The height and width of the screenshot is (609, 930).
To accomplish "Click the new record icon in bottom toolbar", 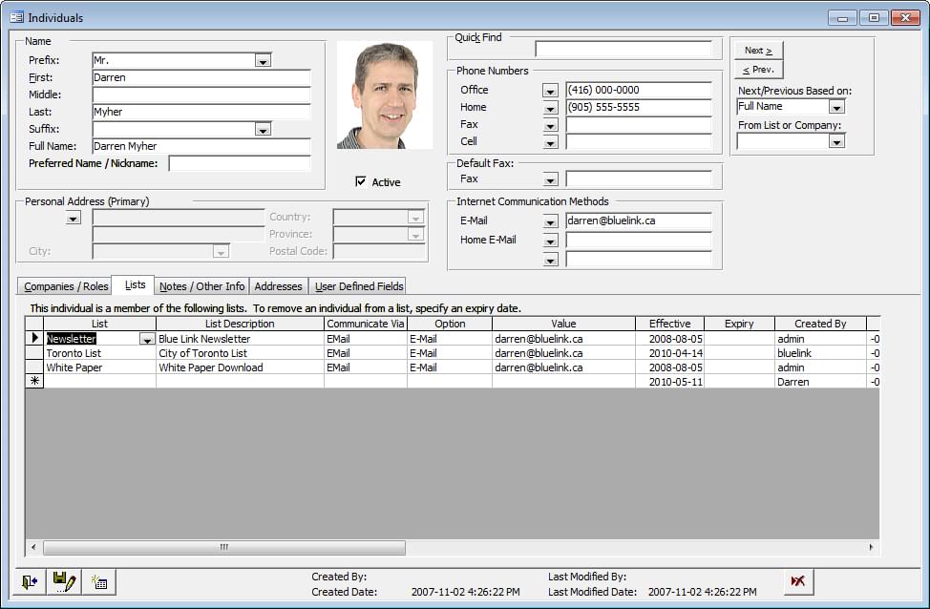I will coord(98,581).
